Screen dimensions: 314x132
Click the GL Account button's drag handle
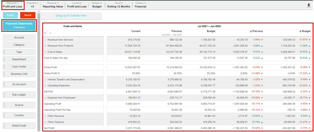pos(4,84)
